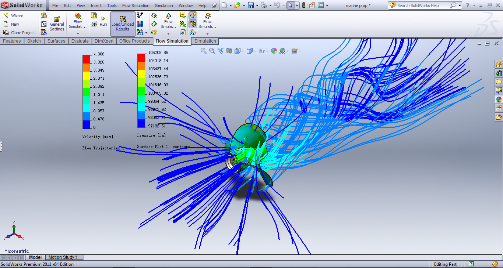503x268 pixels.
Task: Create a New flow simulation project
Action: click(x=11, y=24)
